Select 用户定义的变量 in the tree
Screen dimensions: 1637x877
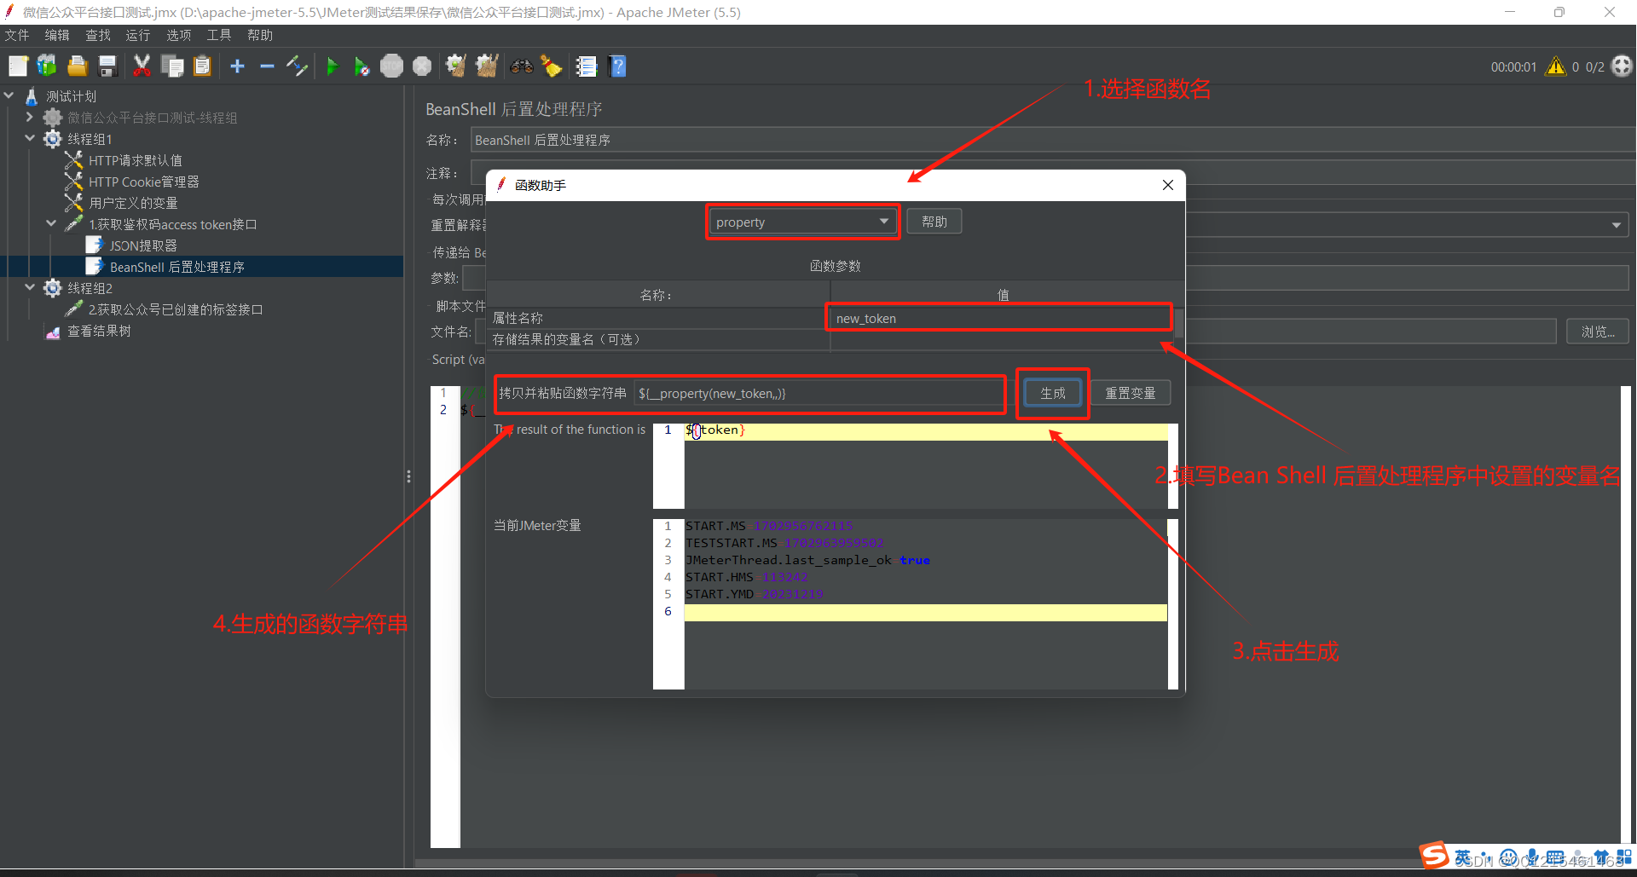pos(133,203)
